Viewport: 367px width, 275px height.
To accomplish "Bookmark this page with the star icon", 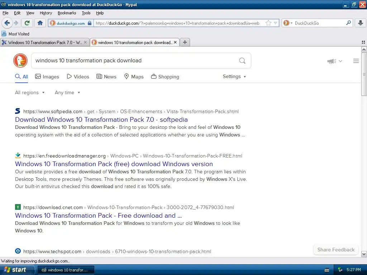I will (268, 23).
